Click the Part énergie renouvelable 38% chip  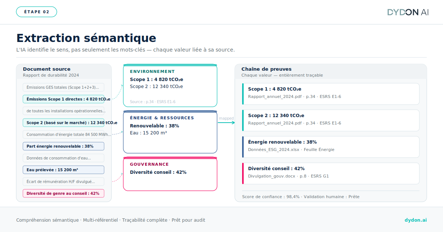click(63, 146)
